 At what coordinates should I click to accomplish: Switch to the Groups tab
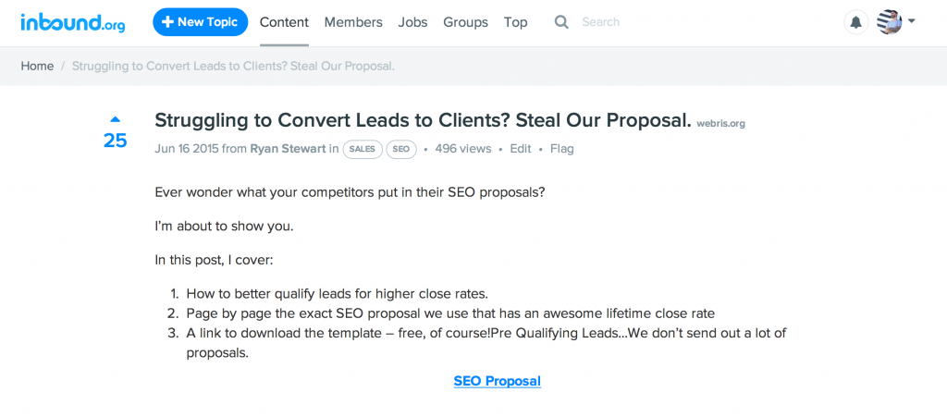(x=466, y=22)
